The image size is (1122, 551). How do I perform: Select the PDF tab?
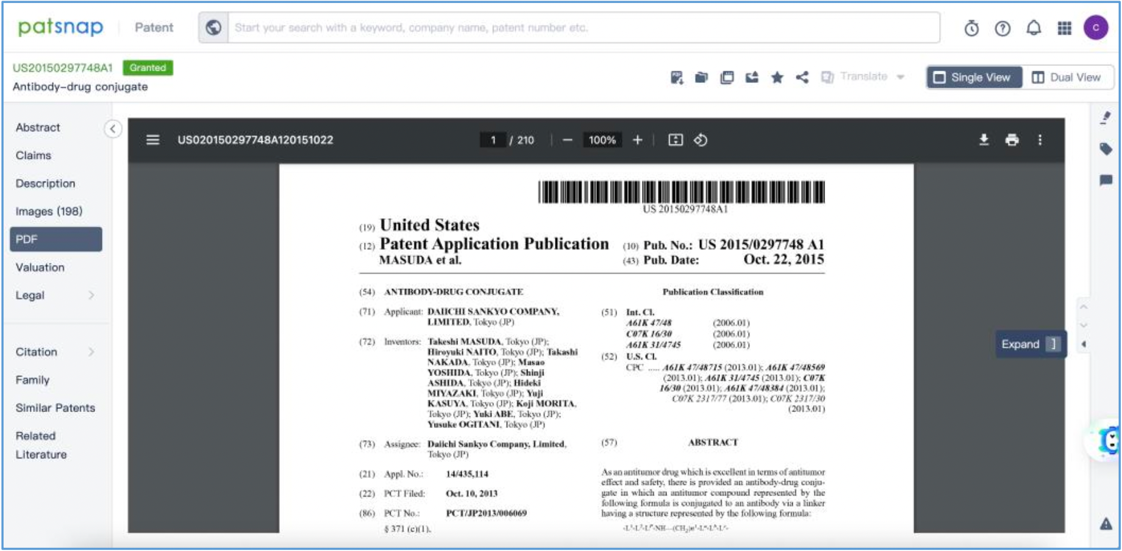coord(56,240)
